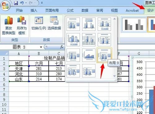Open the Acrobat tab

(x=132, y=11)
